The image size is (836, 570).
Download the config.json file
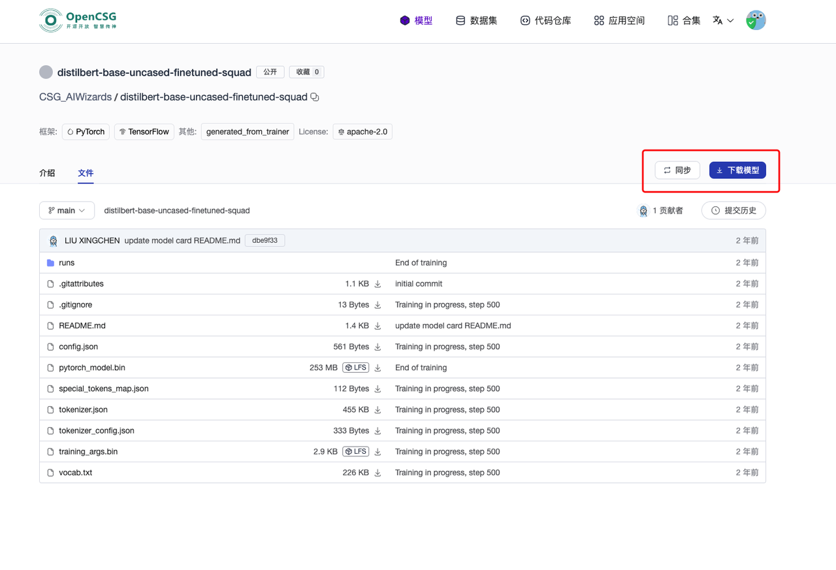(378, 347)
